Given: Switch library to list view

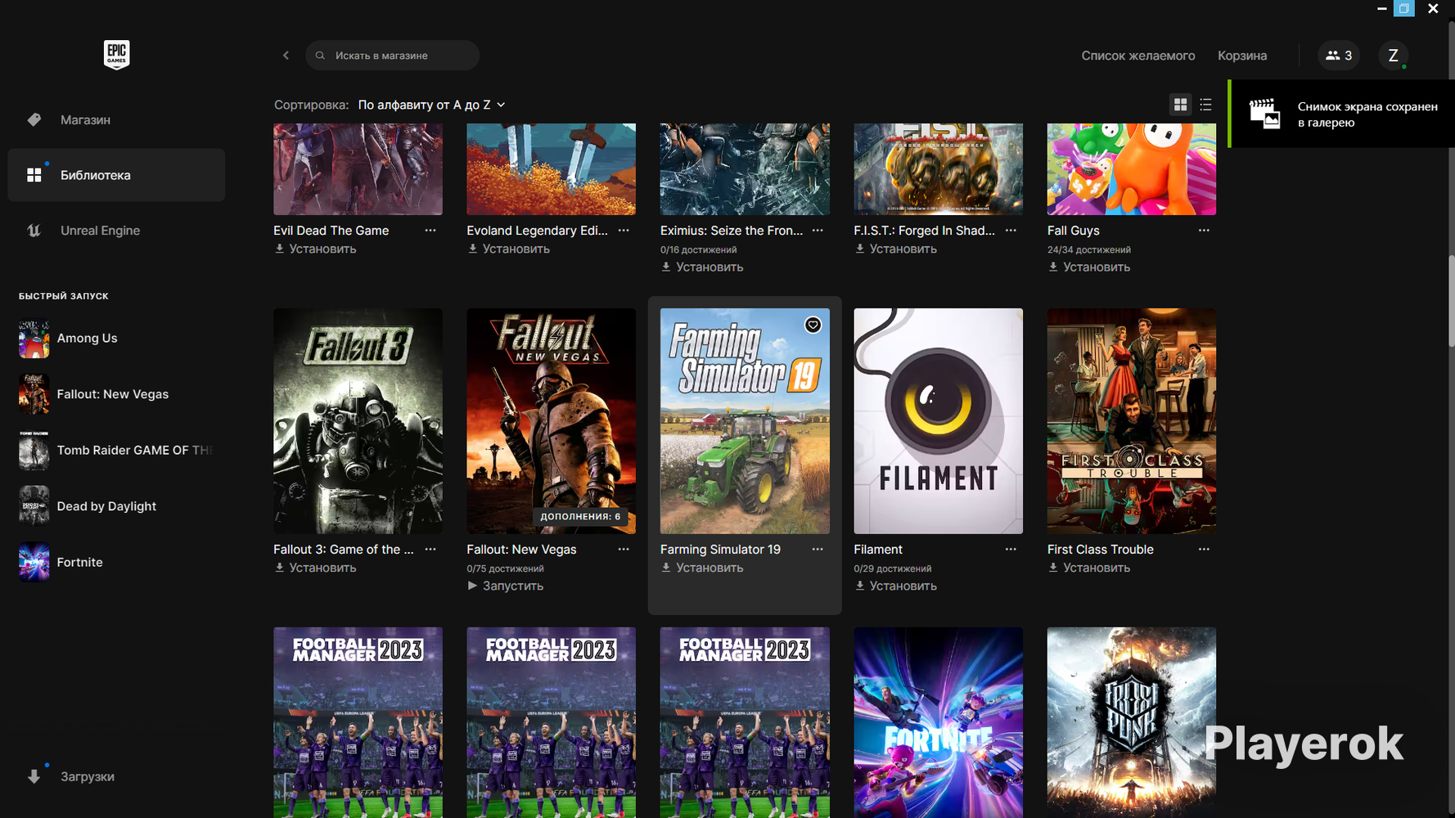Looking at the screenshot, I should 1205,105.
